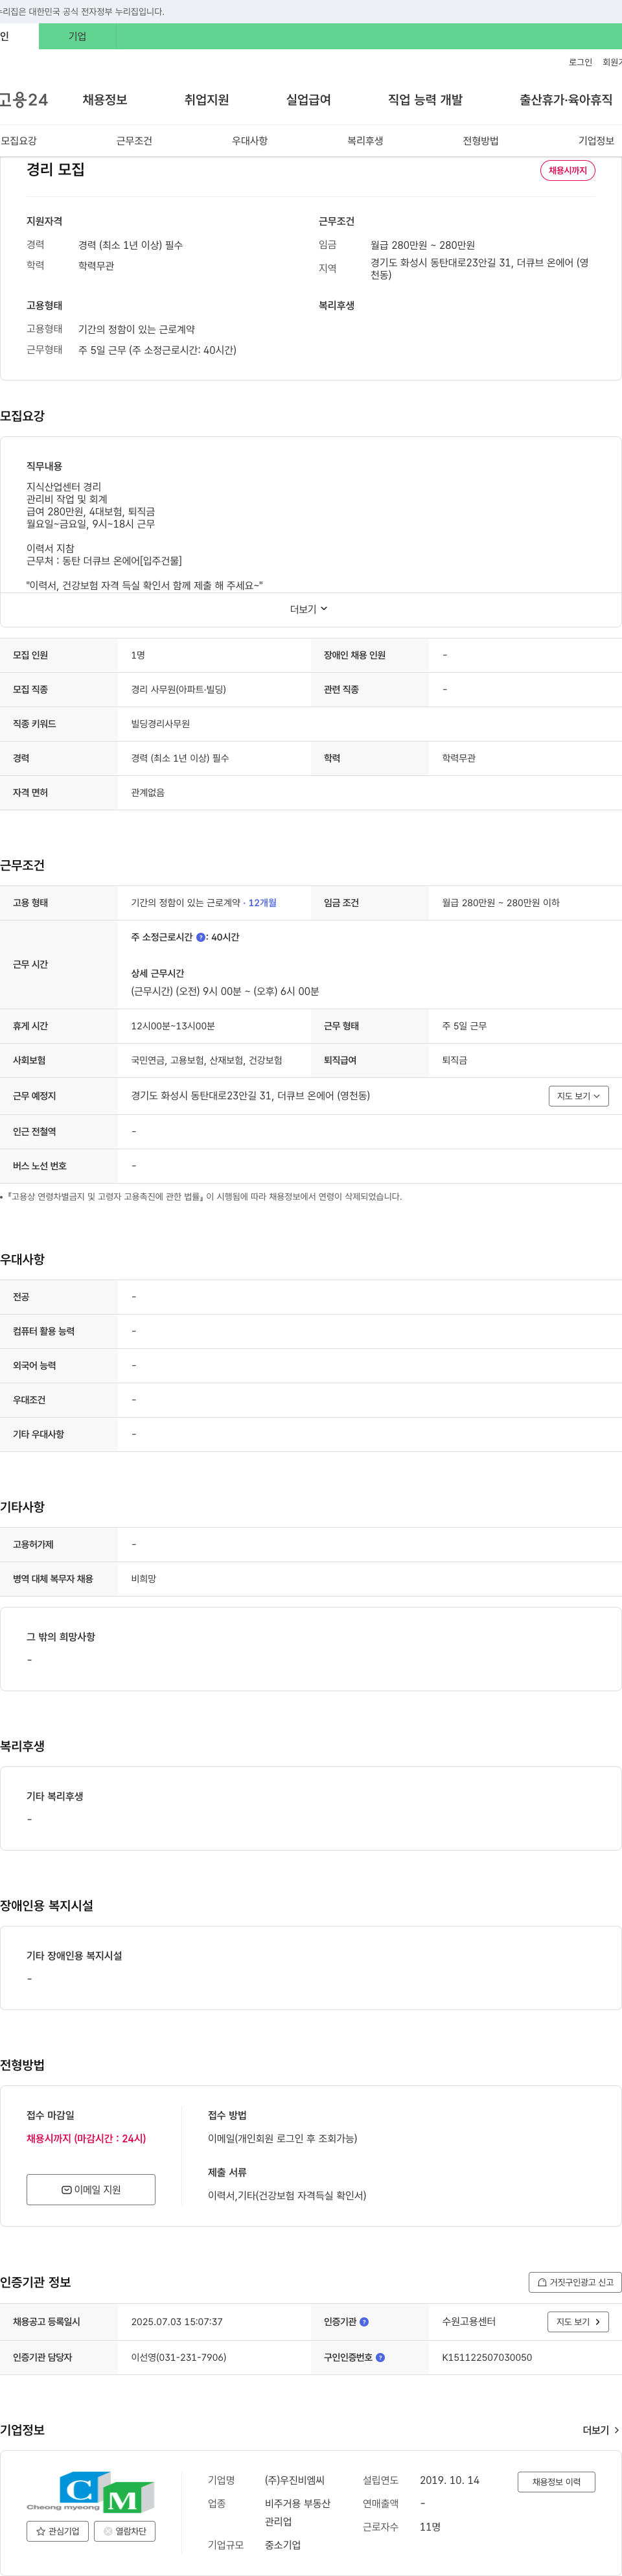622x2576 pixels.
Task: Click help icon next to 주 소정근로시간
Action: click(201, 938)
